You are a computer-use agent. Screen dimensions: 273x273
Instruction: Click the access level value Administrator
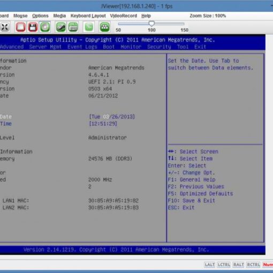point(108,138)
